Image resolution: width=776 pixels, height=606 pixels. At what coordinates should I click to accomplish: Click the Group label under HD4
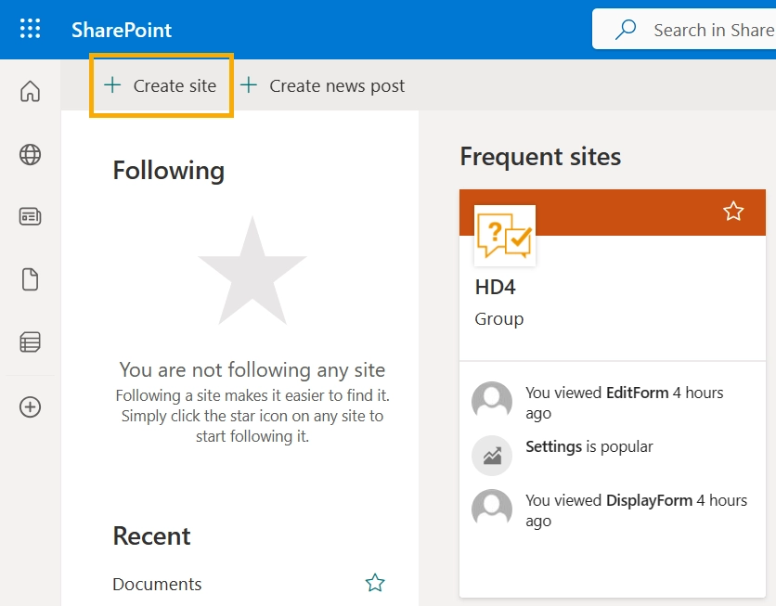498,319
